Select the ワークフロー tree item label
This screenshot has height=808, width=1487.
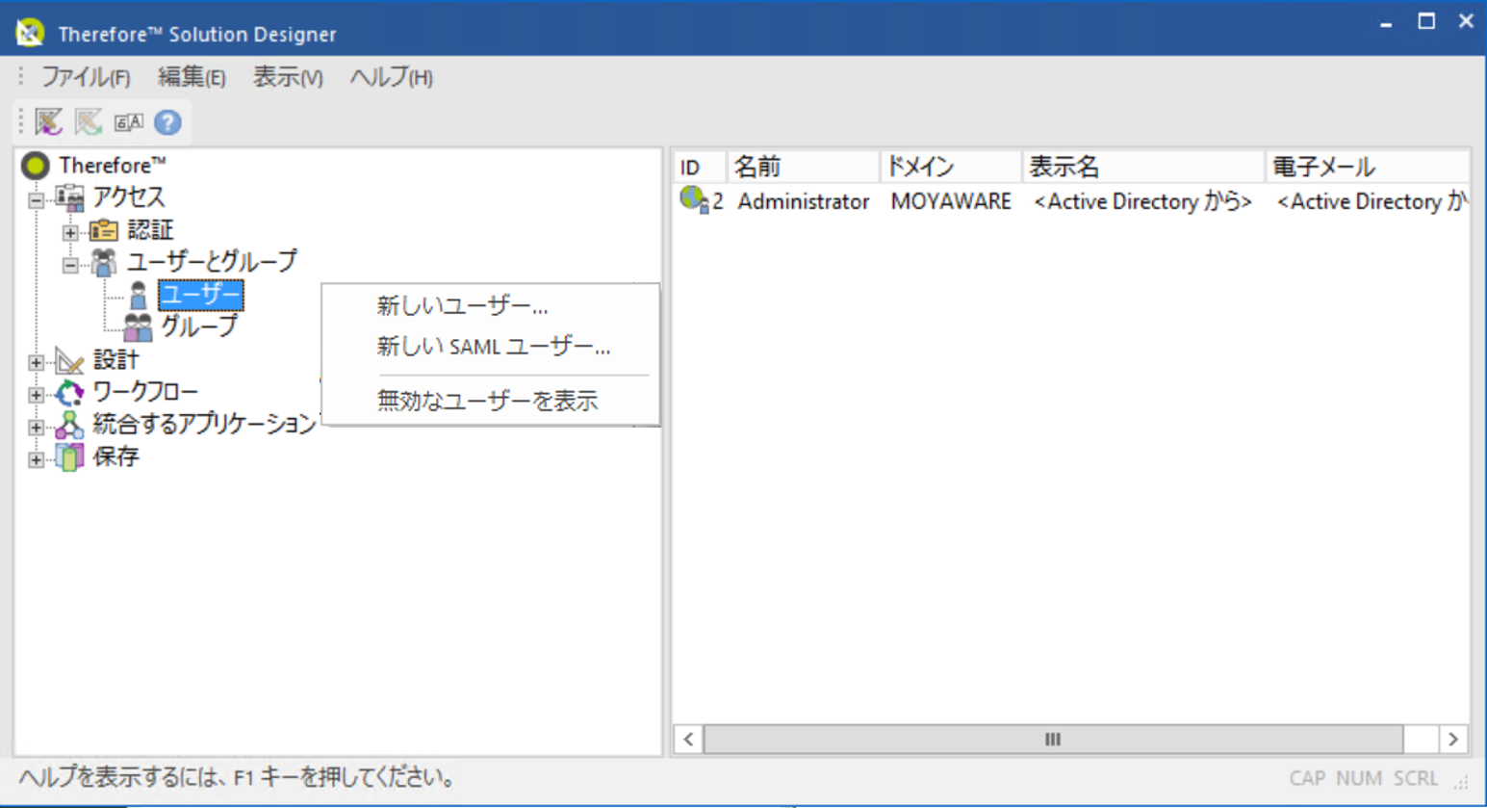pyautogui.click(x=145, y=393)
